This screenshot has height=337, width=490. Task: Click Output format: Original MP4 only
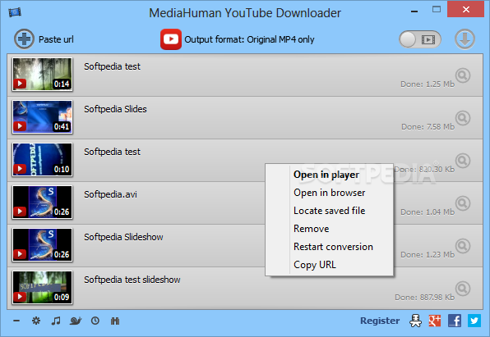pos(249,39)
